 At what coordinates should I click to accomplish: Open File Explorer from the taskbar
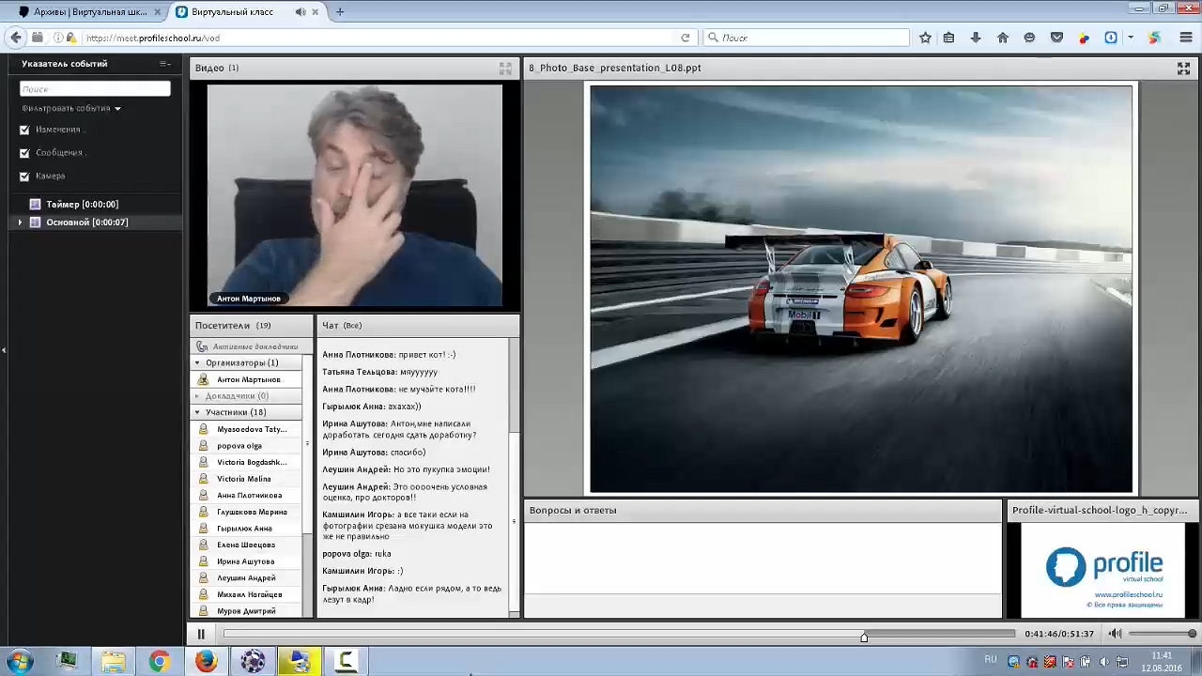113,661
